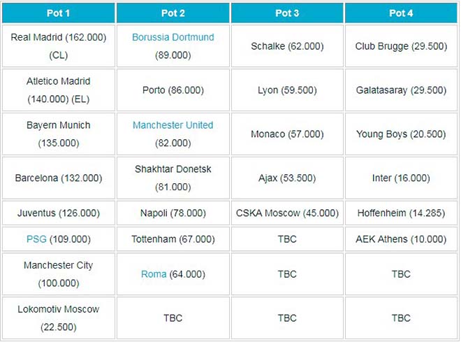Select the Schalke cell in Pot 3
This screenshot has height=342, width=461.
tap(287, 46)
